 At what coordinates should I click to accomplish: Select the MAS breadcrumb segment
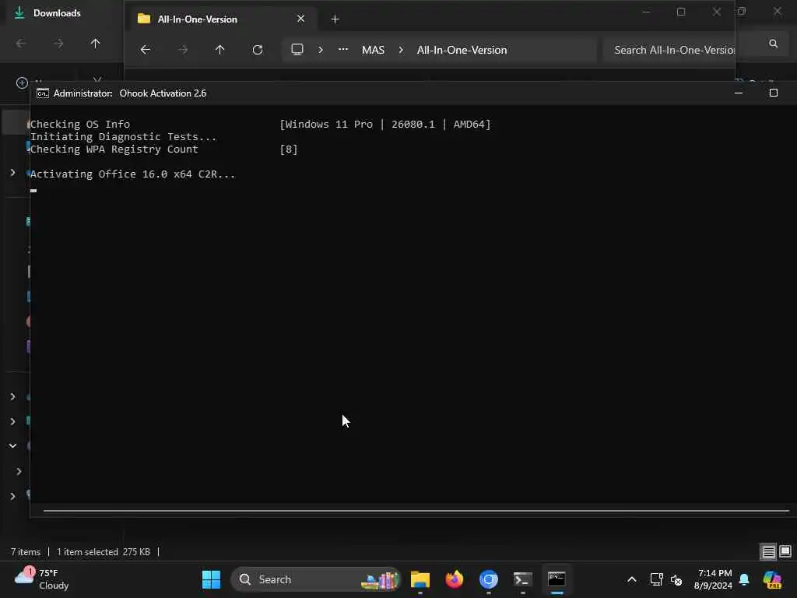point(373,50)
